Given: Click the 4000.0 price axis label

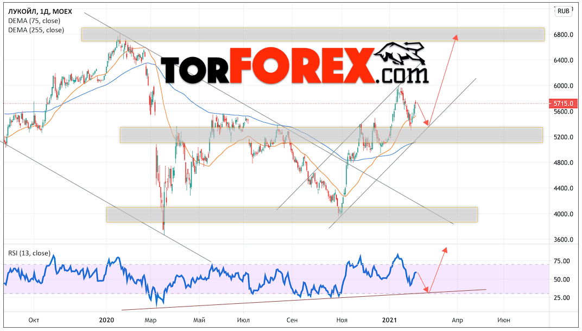Looking at the screenshot, I should 563,214.
